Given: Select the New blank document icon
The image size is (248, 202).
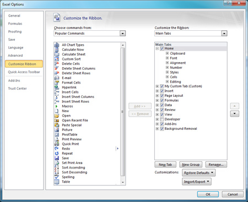Looking at the screenshot, I should coord(57,111).
